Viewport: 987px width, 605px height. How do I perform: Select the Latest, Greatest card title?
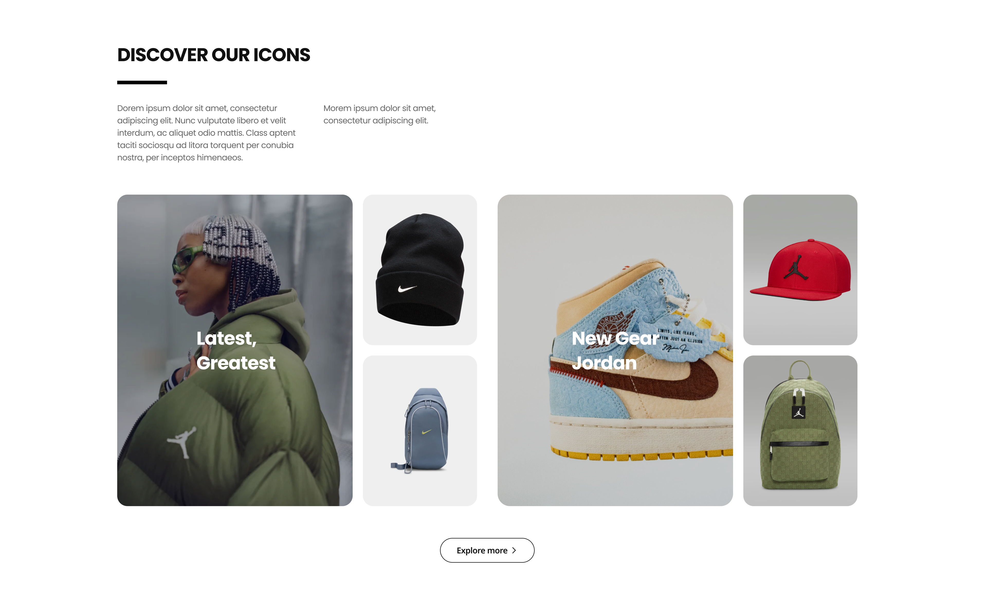coord(236,350)
